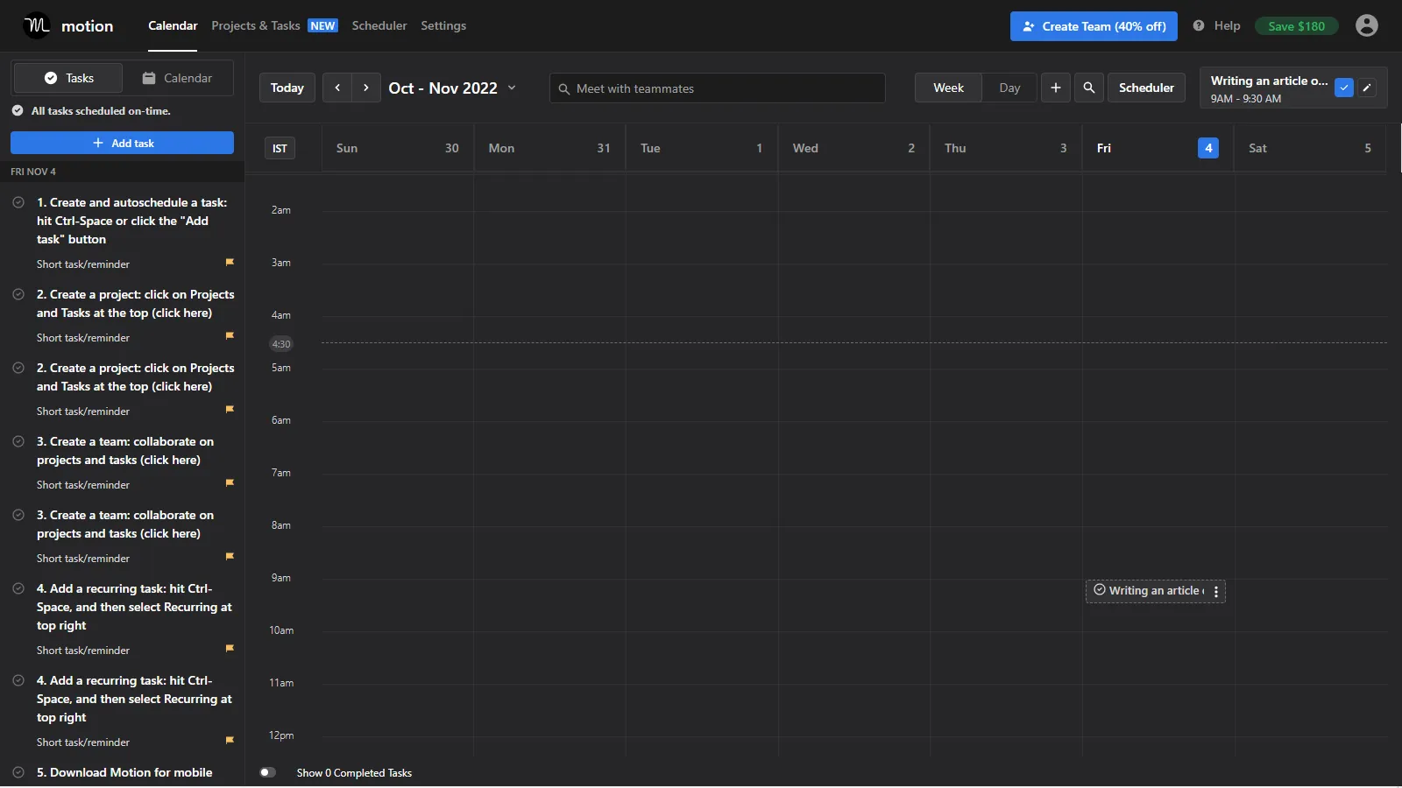The height and width of the screenshot is (788, 1402).
Task: Check off task 1 Create and autoschedule
Action: [18, 202]
